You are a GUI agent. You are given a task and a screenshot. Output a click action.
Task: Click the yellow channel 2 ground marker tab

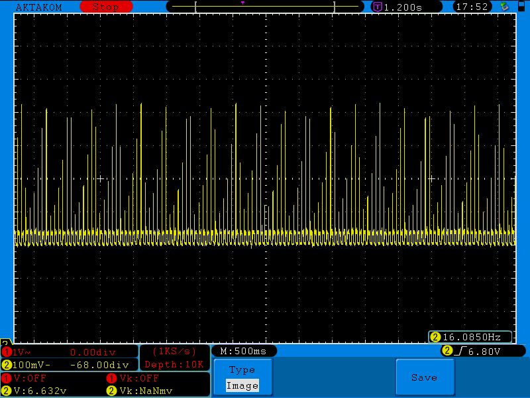[5, 342]
